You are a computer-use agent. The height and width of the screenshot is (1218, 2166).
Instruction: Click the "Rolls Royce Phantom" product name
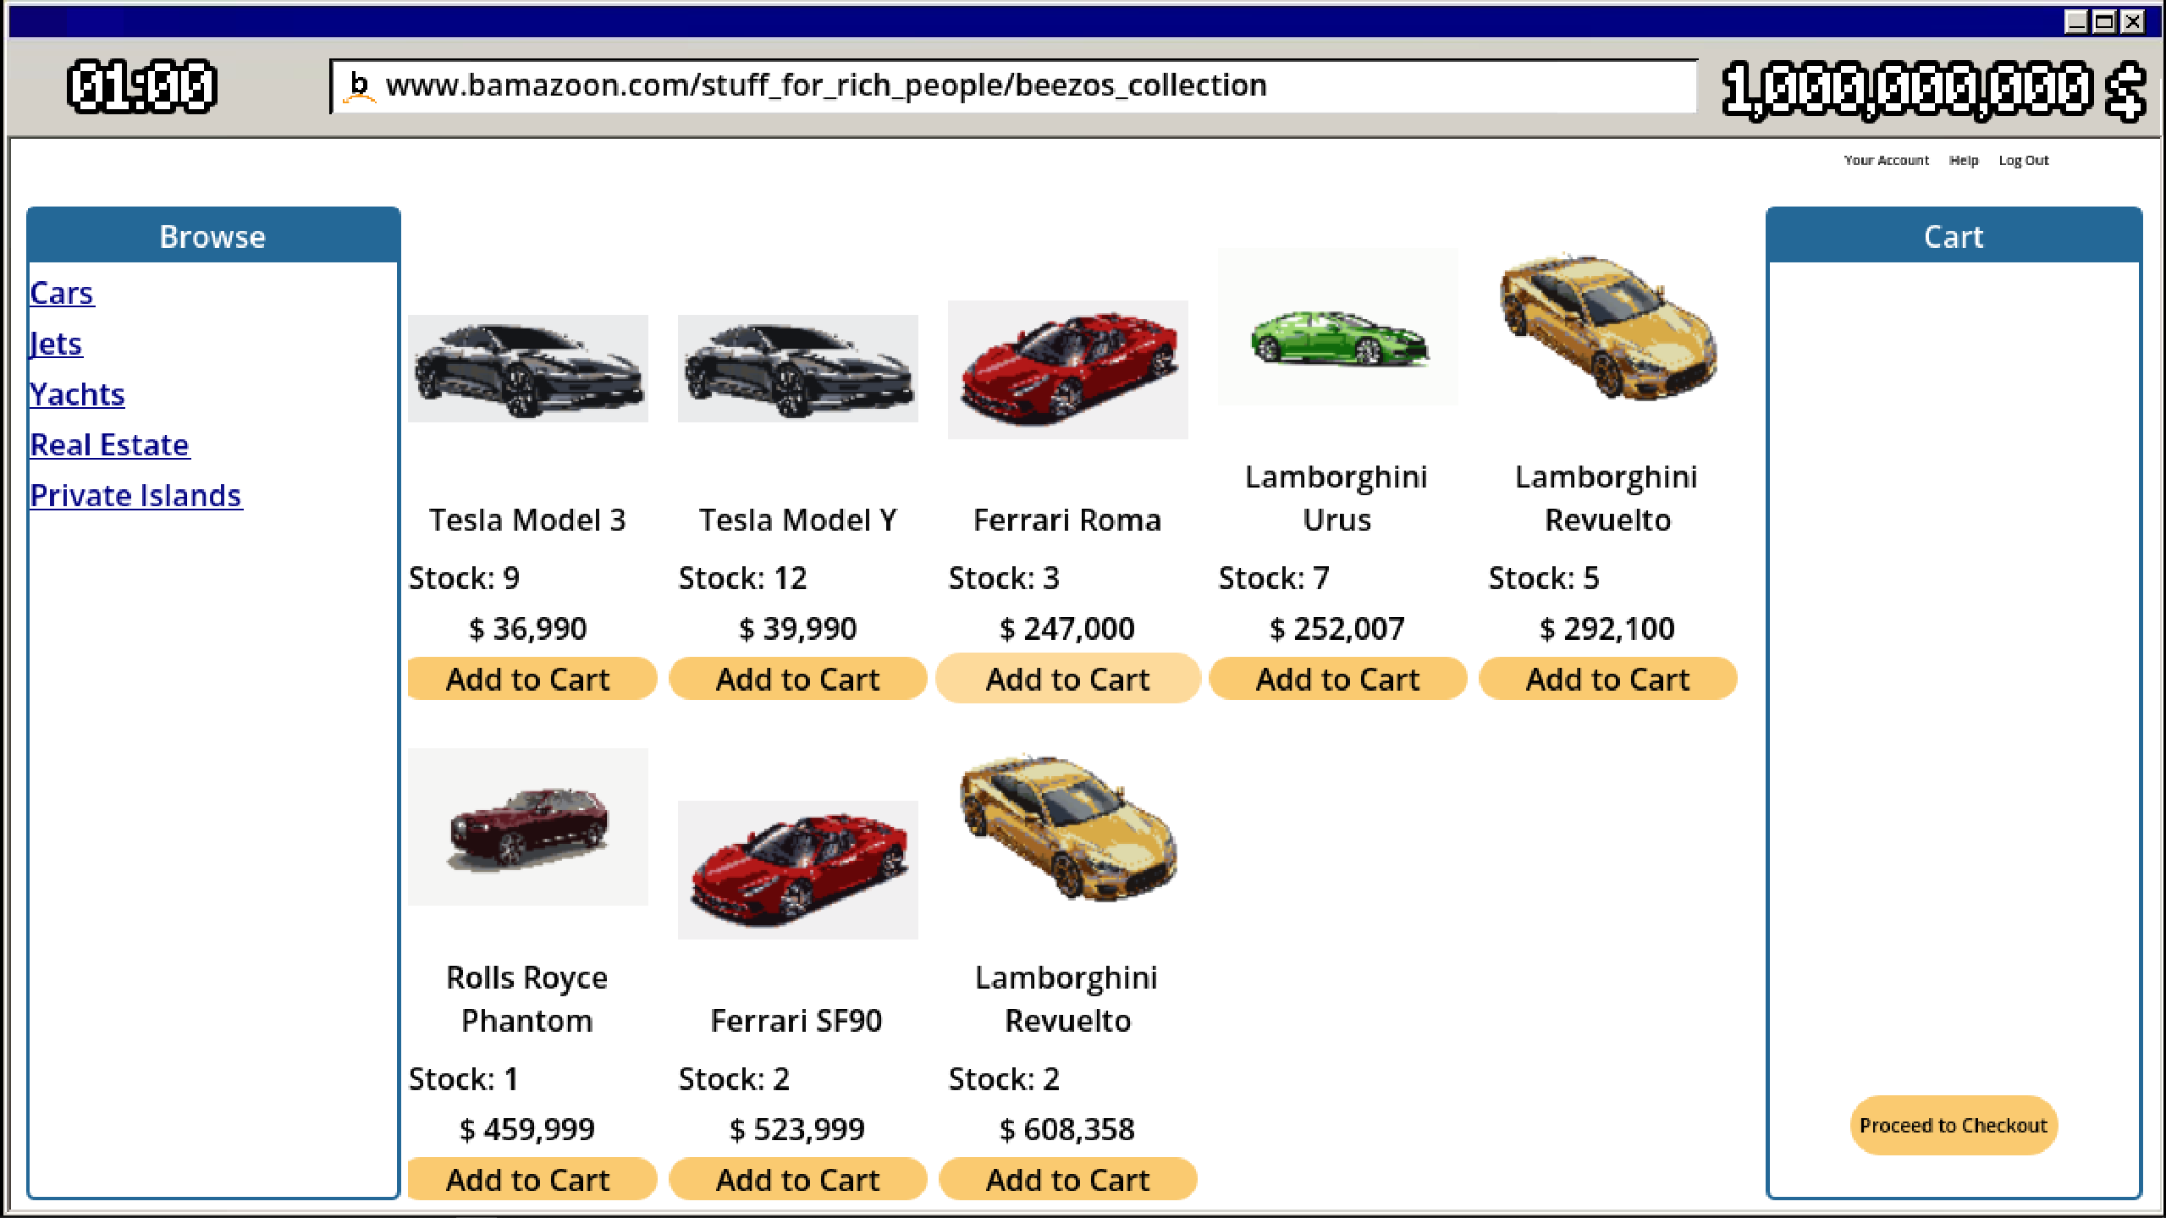tap(527, 999)
